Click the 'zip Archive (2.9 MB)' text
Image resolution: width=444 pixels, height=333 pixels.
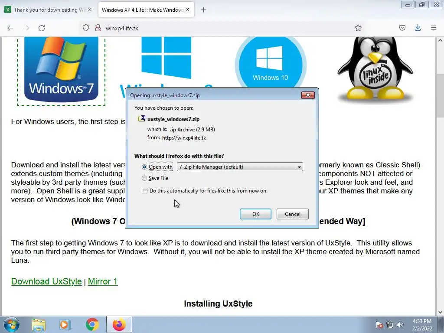(192, 129)
